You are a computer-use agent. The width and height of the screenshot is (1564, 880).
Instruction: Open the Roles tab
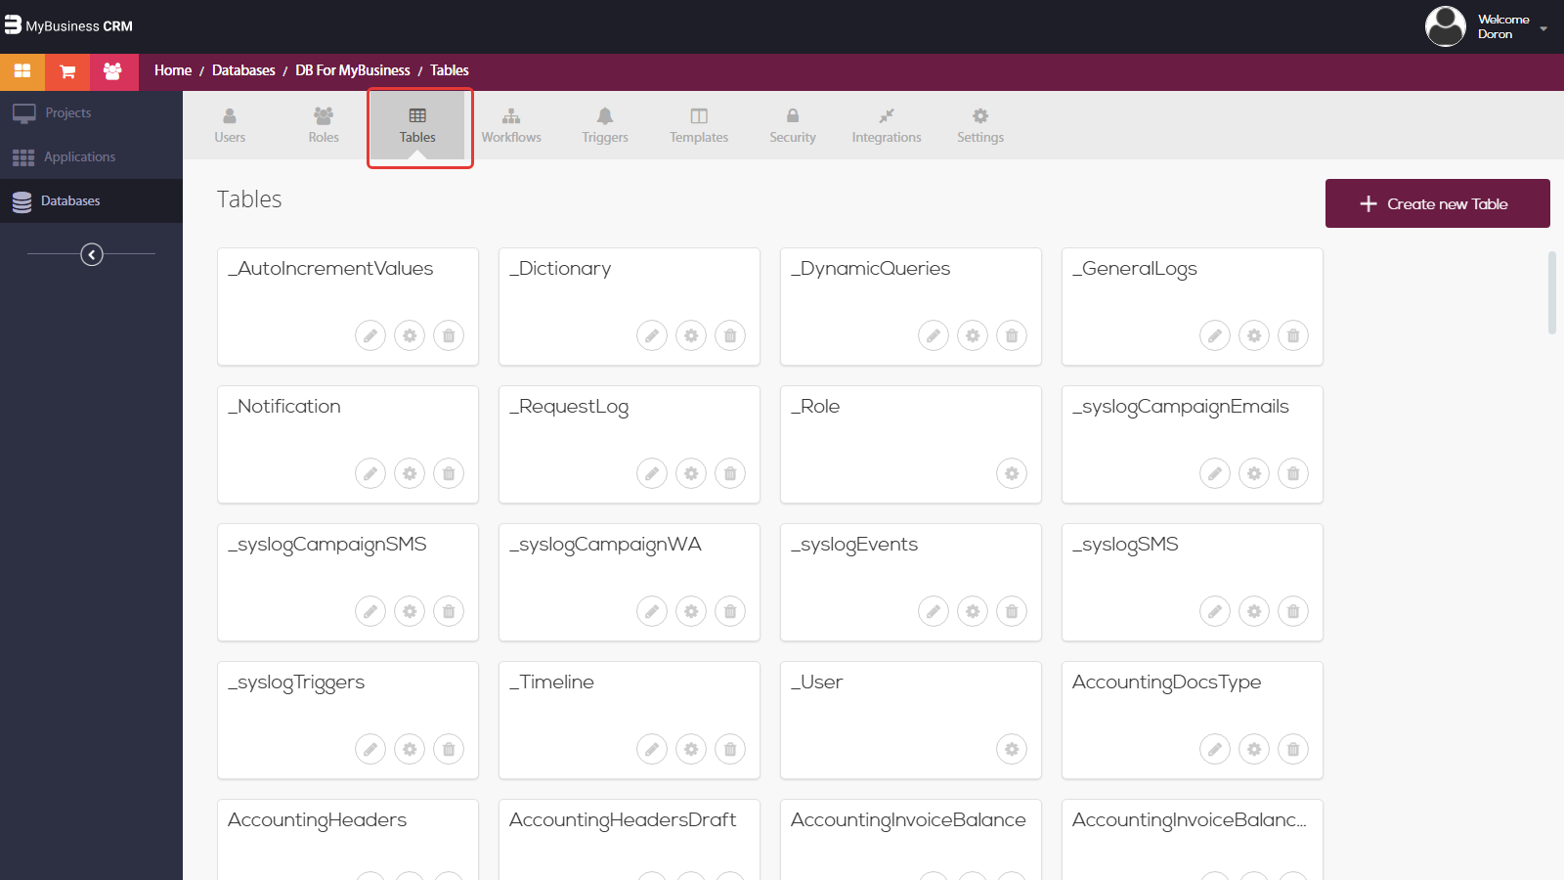(324, 125)
